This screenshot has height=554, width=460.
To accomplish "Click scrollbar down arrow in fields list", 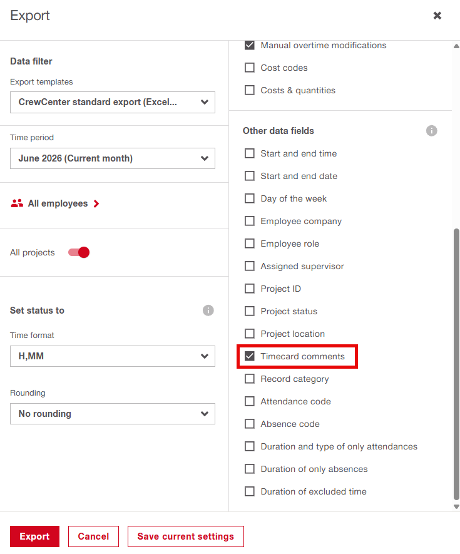I will 456,506.
